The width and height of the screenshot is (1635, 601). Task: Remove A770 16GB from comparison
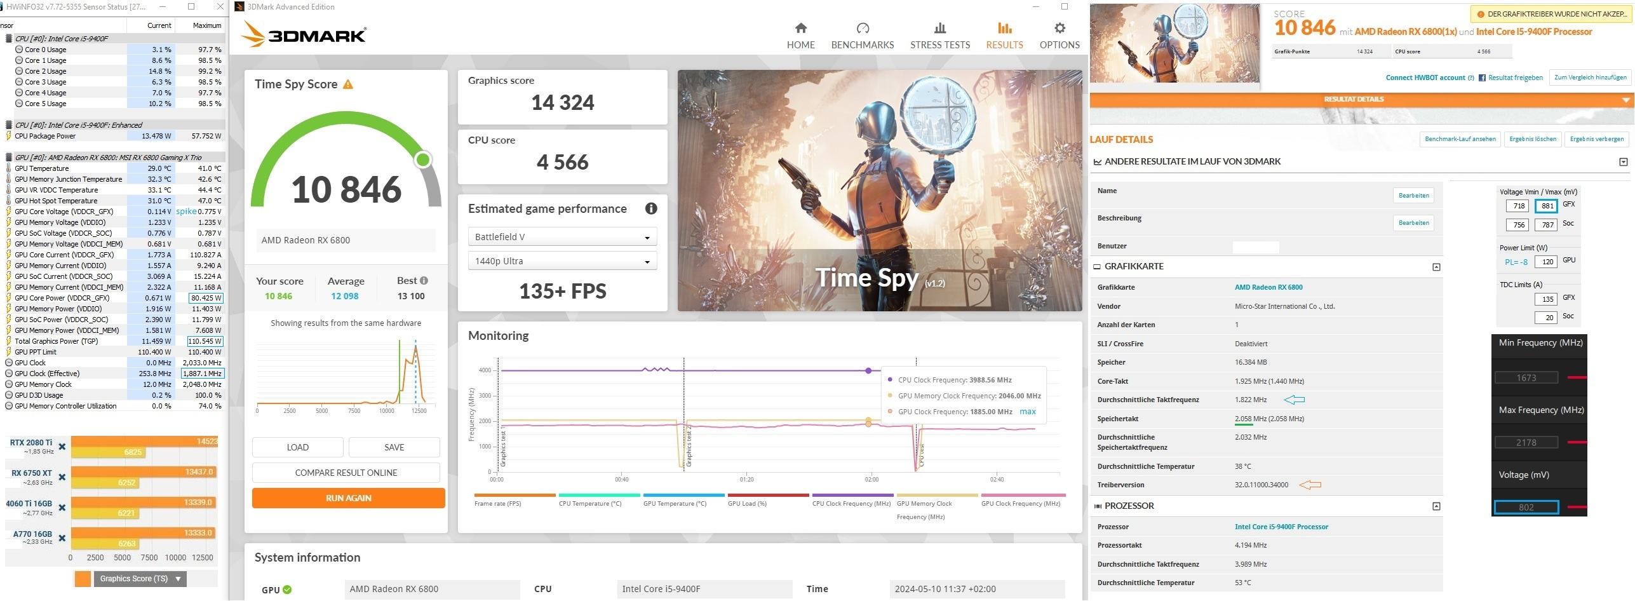pyautogui.click(x=62, y=538)
